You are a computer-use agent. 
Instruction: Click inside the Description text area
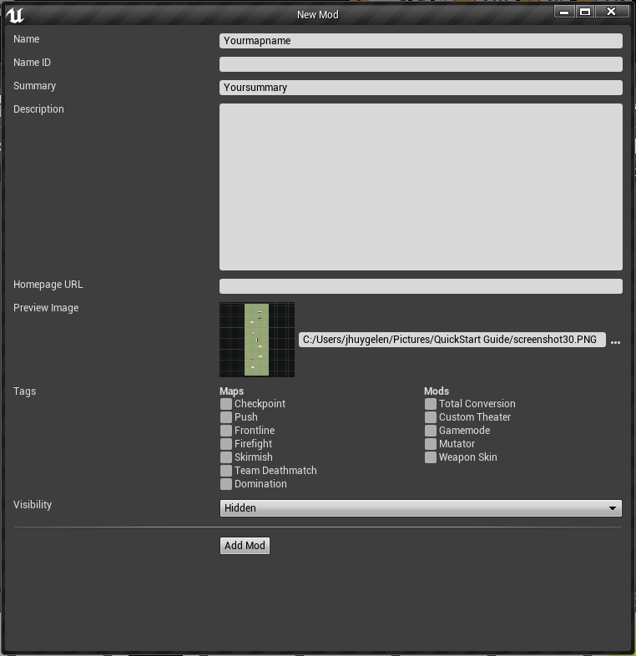[421, 187]
